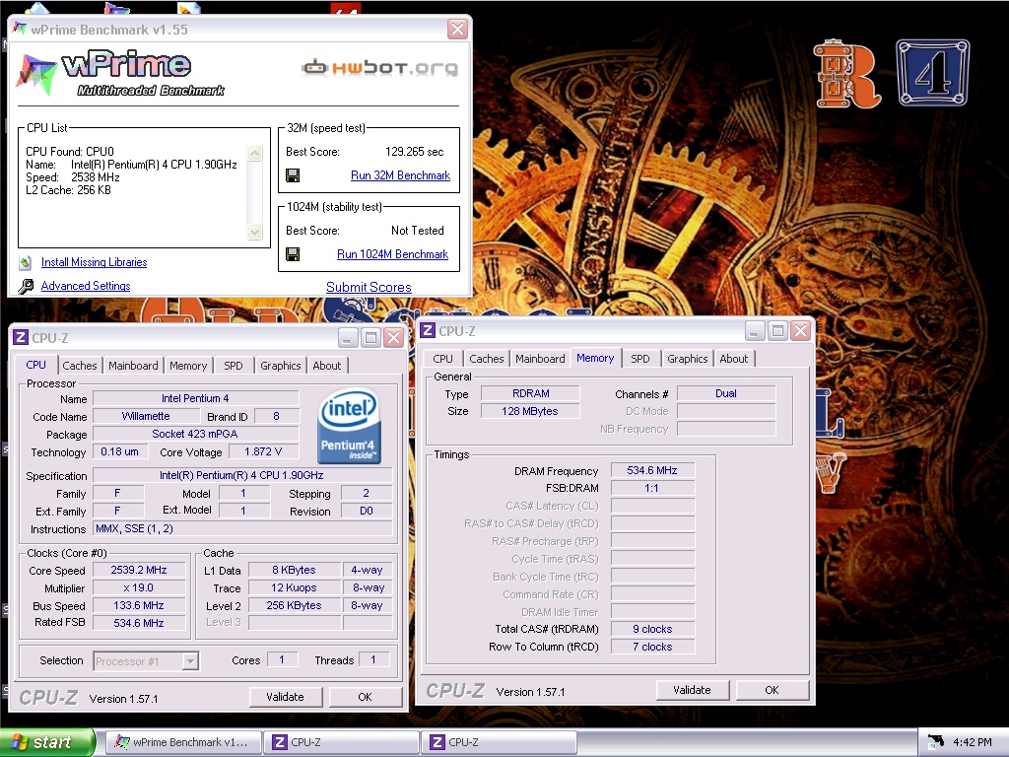
Task: Minimize the left CPU-Z window
Action: pos(348,338)
